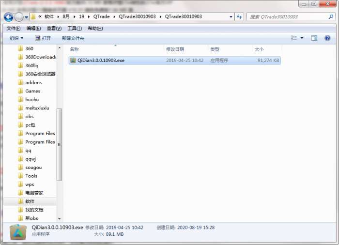Viewport: 339px width, 245px height.
Task: Click 修改日期 value in details pane
Action: [124, 228]
